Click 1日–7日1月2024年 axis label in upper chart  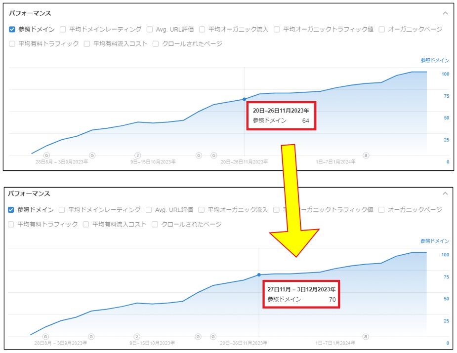pyautogui.click(x=335, y=161)
